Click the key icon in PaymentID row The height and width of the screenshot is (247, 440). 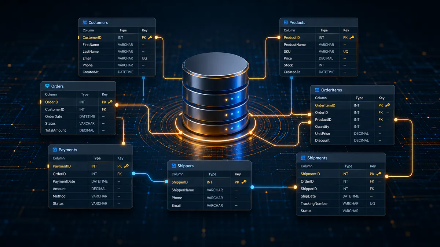126,166
